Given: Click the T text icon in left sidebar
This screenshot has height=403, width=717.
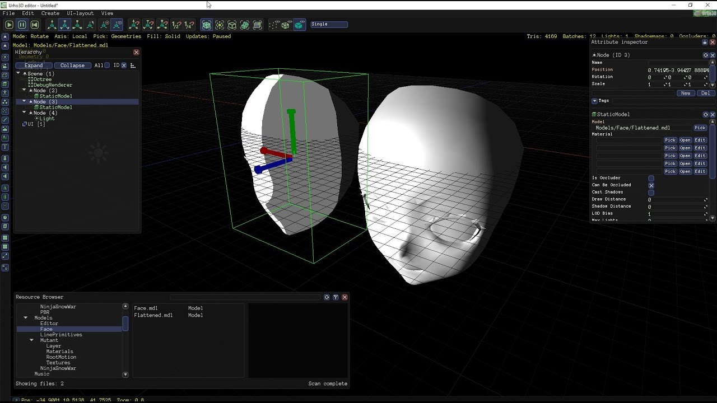Looking at the screenshot, I should point(6,147).
